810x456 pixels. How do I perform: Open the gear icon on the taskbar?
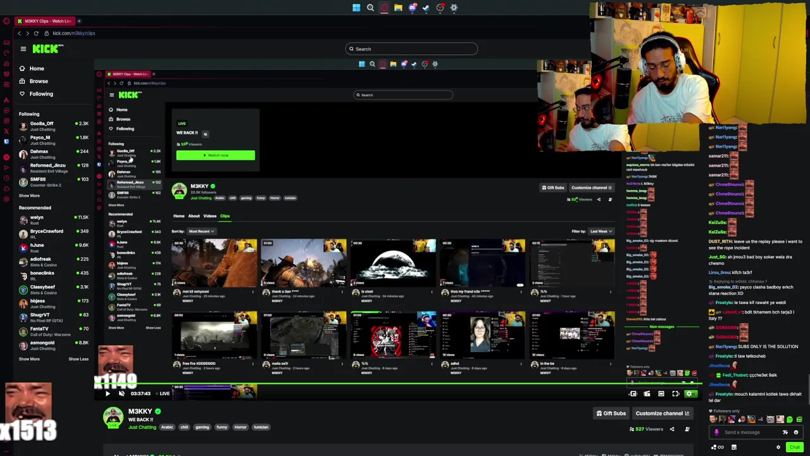(x=454, y=8)
